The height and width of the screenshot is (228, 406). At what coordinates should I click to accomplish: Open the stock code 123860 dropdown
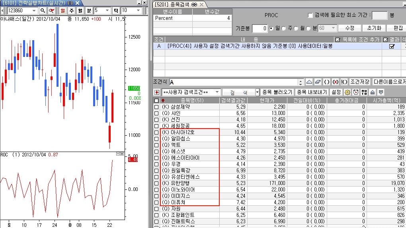tap(34, 10)
